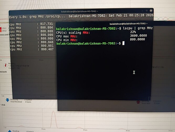
Task: Click the CPU2 color swatch in System Monitor
Action: (x=1, y=31)
